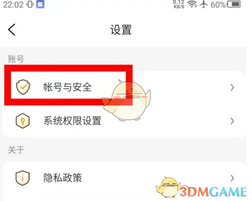The width and height of the screenshot is (252, 201).
Task: Expand chevron next to 系统权限设置
Action: [x=232, y=121]
